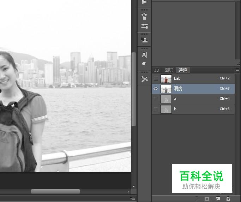This screenshot has width=241, height=202.
Task: Open the Tool Presets panel icon
Action: (144, 79)
